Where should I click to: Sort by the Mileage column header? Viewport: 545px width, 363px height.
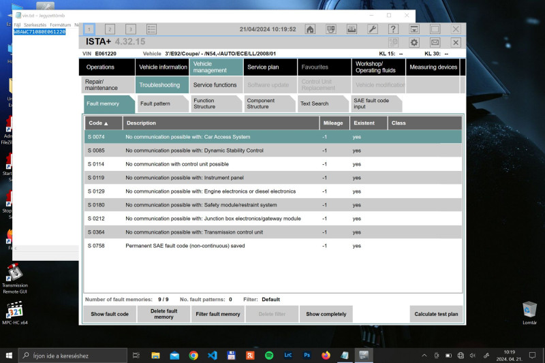click(x=334, y=123)
